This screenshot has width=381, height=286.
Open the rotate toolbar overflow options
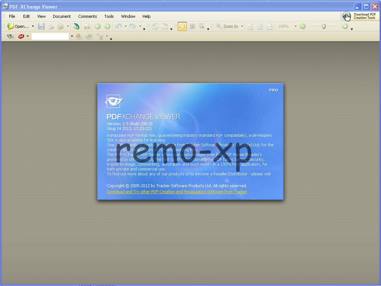pyautogui.click(x=171, y=29)
